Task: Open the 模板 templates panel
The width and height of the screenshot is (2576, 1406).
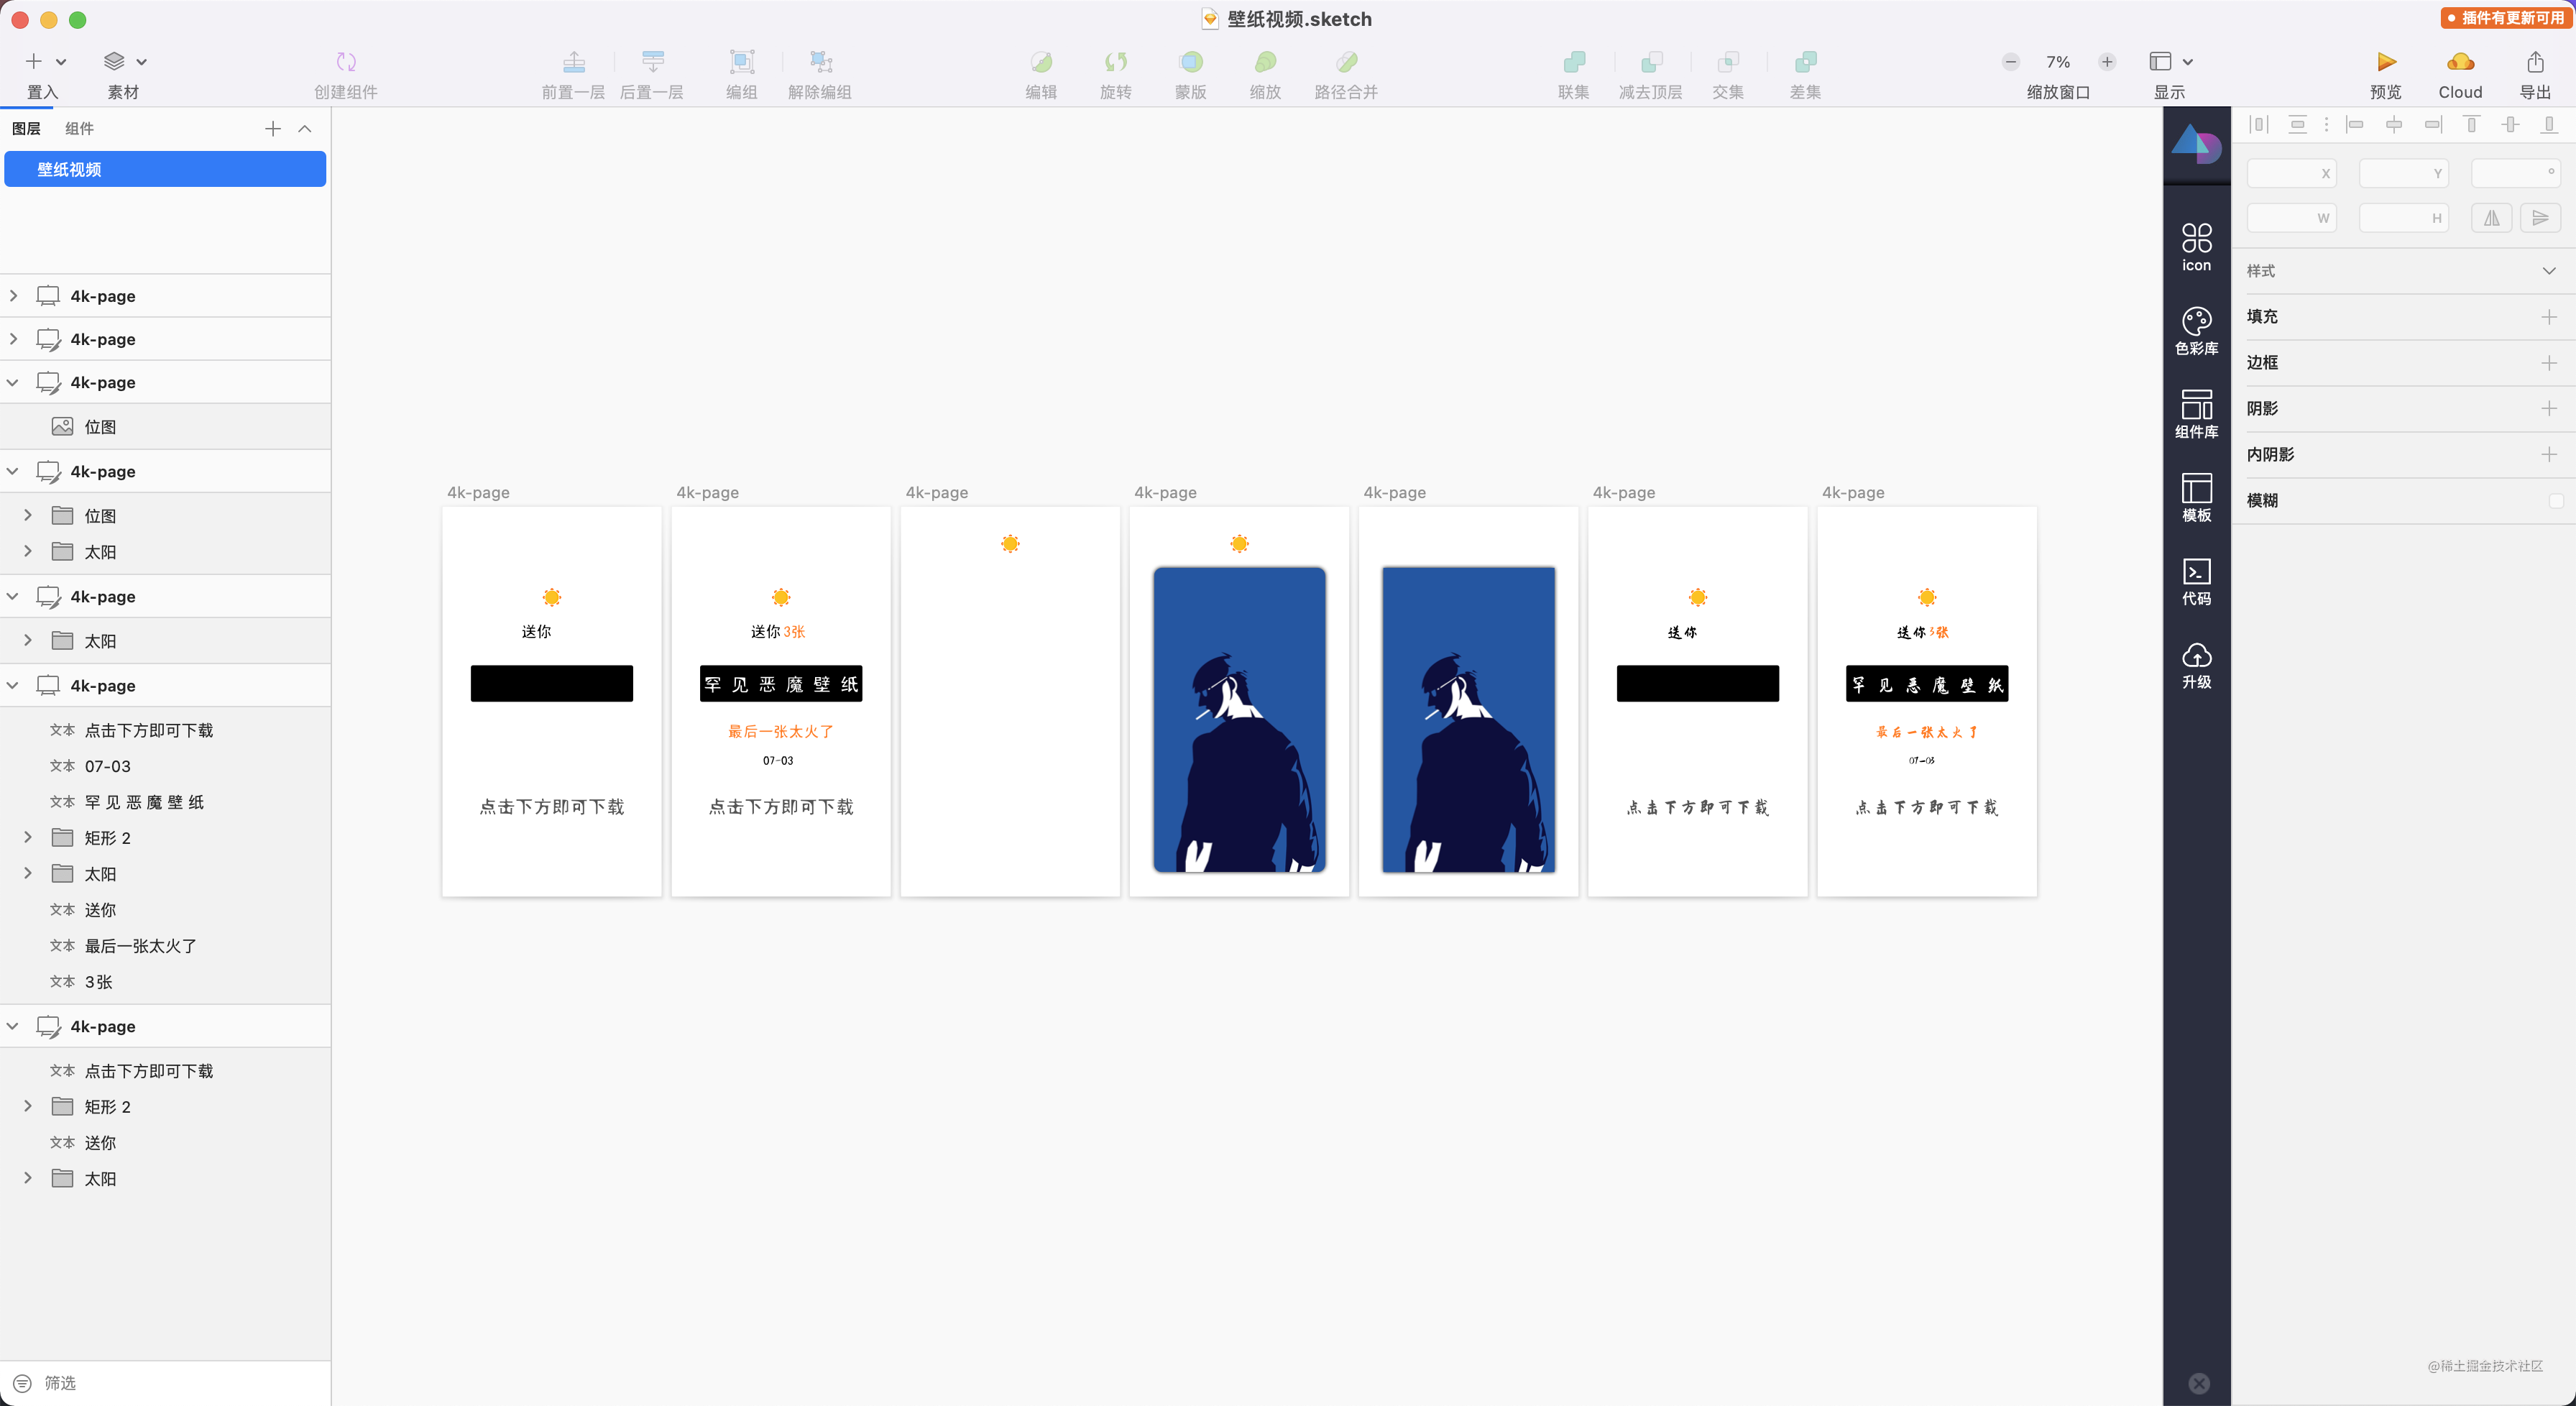Action: [2197, 497]
